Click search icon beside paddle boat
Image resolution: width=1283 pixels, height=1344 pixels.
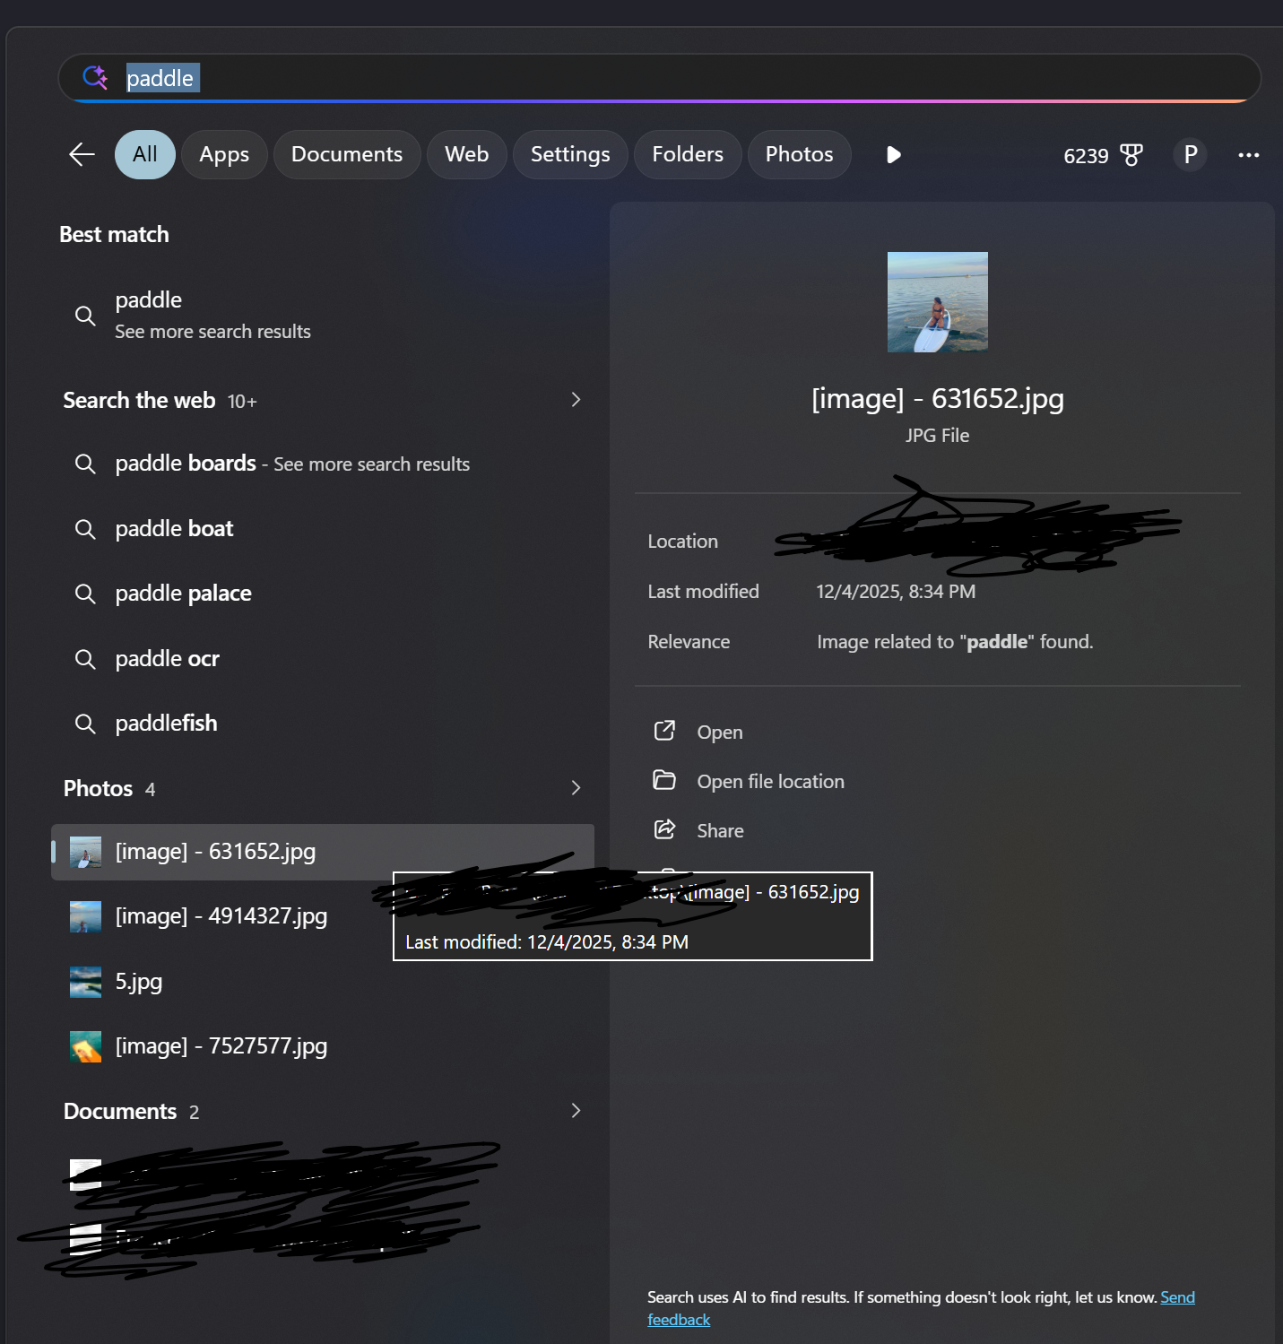85,529
